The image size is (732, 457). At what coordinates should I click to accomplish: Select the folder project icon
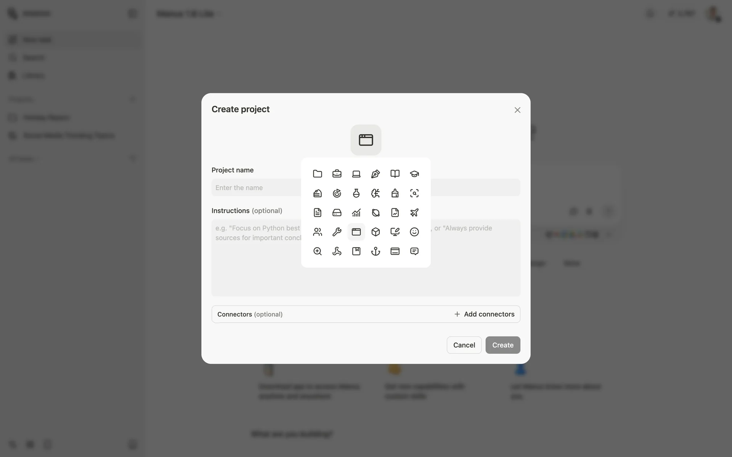coord(317,174)
